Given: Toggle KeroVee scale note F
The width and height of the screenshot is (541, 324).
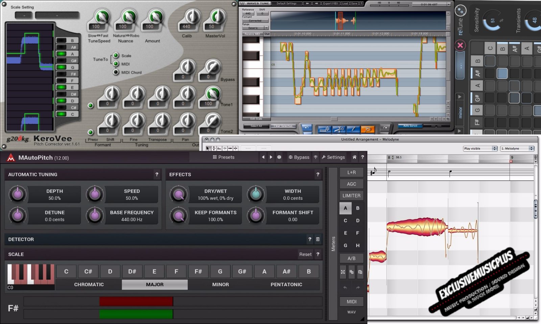Looking at the screenshot, I should click(x=67, y=81).
